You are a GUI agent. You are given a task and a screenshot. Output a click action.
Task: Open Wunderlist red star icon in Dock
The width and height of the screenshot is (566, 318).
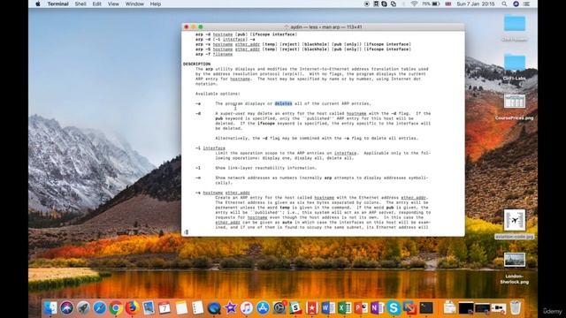(x=312, y=308)
